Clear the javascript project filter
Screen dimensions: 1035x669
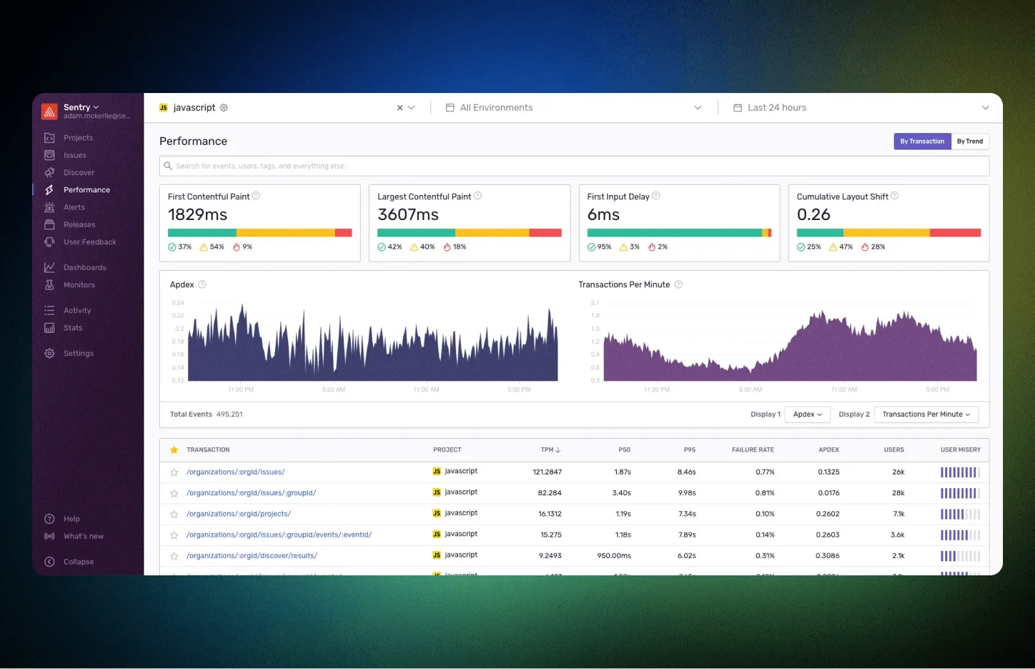click(x=400, y=108)
